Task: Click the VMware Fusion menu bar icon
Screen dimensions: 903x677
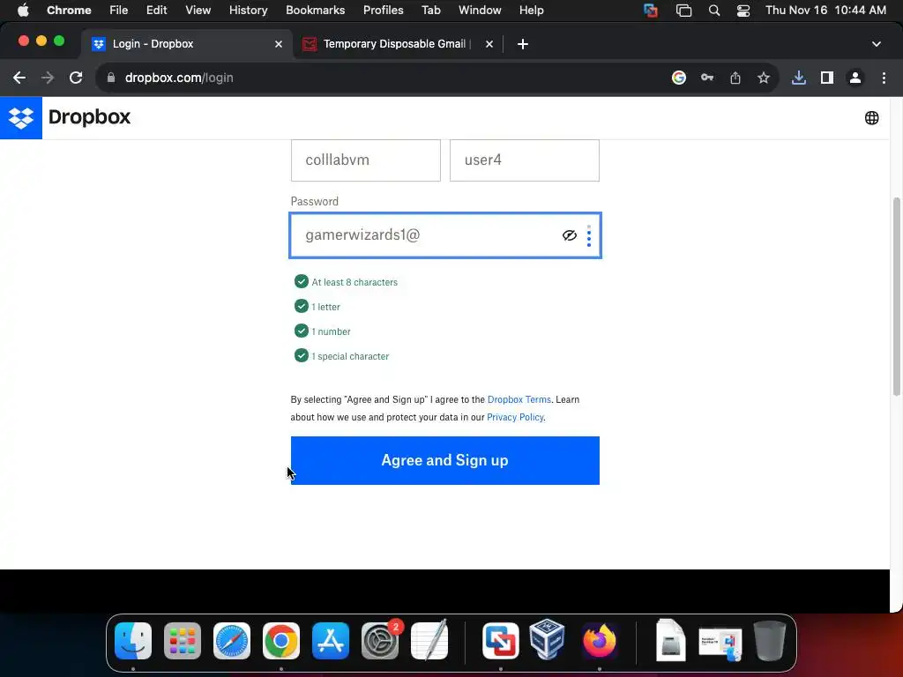Action: [x=651, y=10]
